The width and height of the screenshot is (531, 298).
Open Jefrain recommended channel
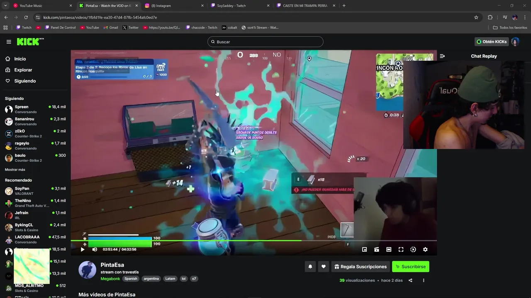pyautogui.click(x=35, y=215)
